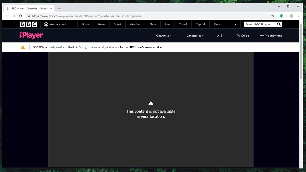Minimize the Chrome window
This screenshot has height=172, width=306.
(279, 6)
